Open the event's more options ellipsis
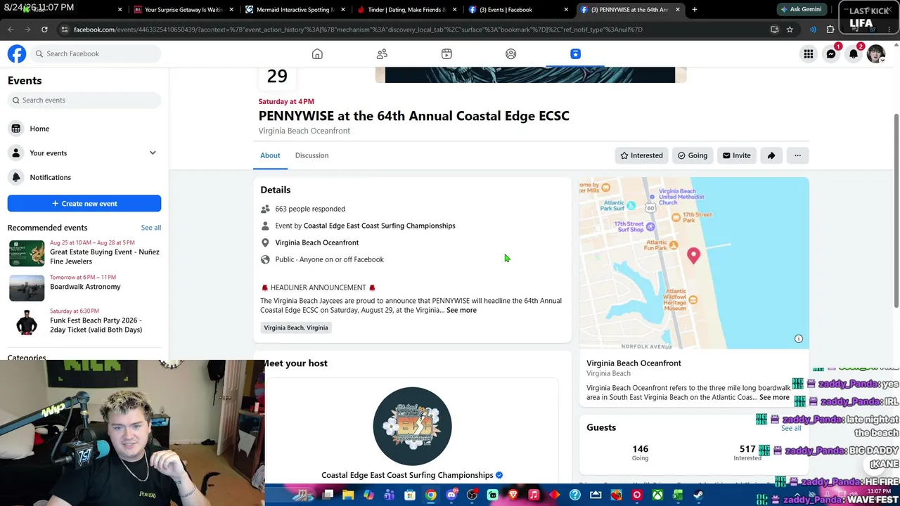Viewport: 900px width, 506px height. point(797,155)
